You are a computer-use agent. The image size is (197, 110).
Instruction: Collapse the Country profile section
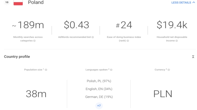click(193, 57)
